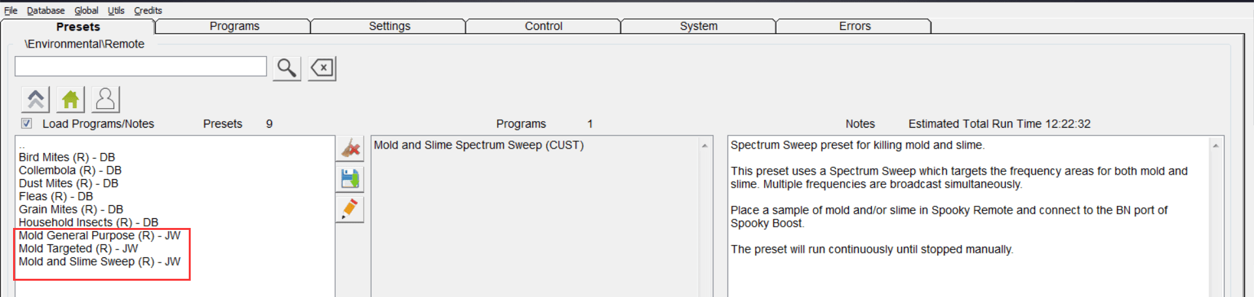
Task: Go up one level with the double-chevron icon
Action: 35,100
